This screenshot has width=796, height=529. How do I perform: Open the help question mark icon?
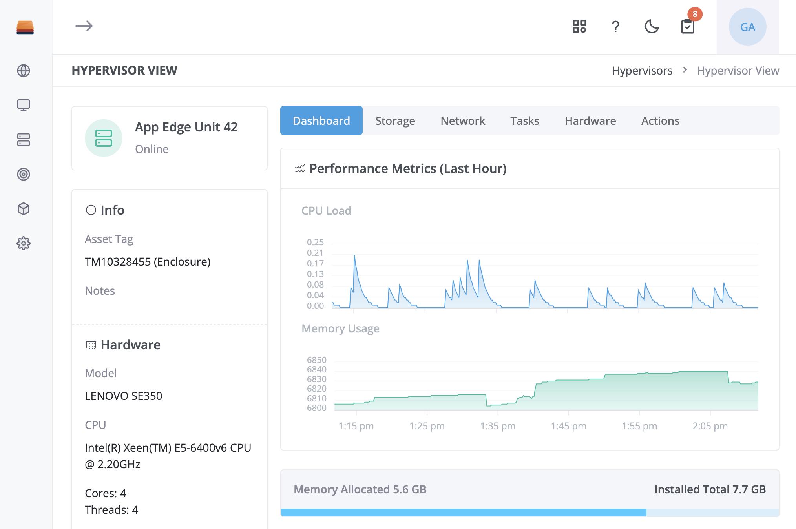615,27
